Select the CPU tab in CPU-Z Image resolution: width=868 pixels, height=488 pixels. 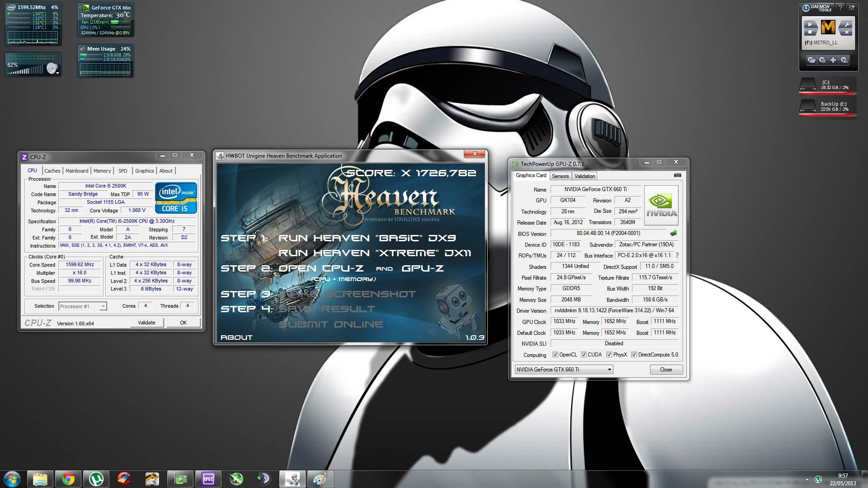(33, 170)
